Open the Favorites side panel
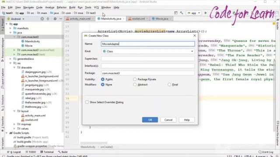Viewport: 280px width, 157px height. (3, 123)
